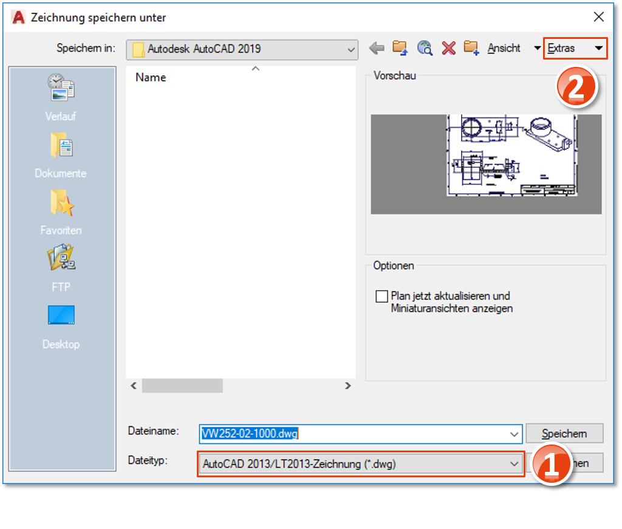
Task: Select the FTP location in sidebar
Action: click(x=61, y=268)
